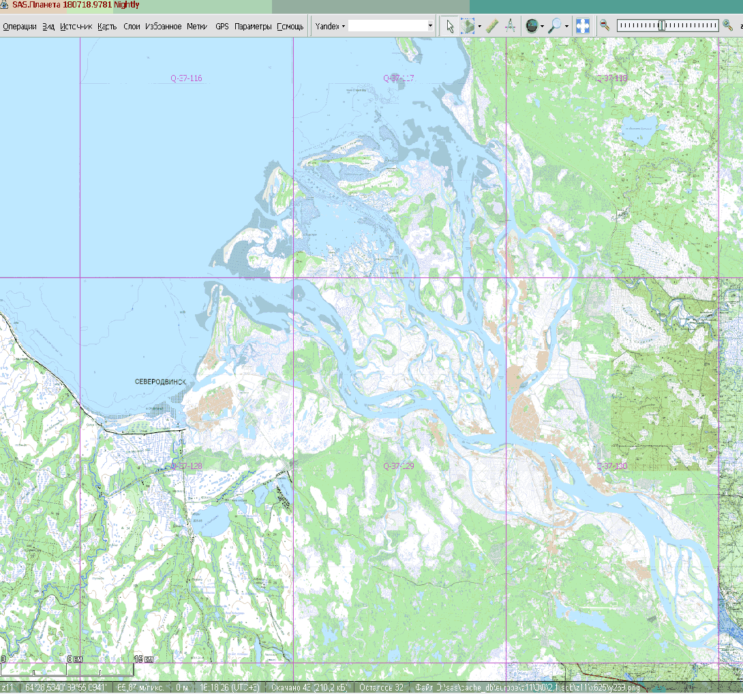The height and width of the screenshot is (694, 743).
Task: Pick the ruler distance measurement tool
Action: pos(492,26)
